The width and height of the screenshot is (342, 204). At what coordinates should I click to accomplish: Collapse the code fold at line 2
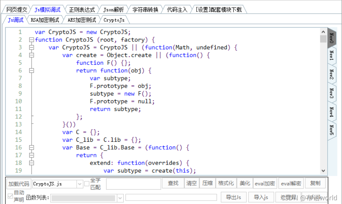32,40
